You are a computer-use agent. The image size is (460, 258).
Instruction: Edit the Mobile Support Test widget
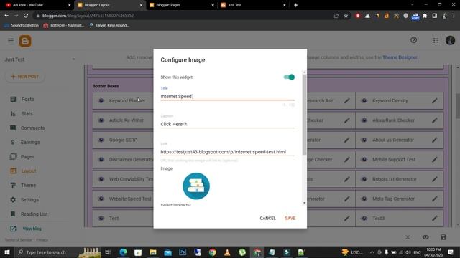[434, 159]
